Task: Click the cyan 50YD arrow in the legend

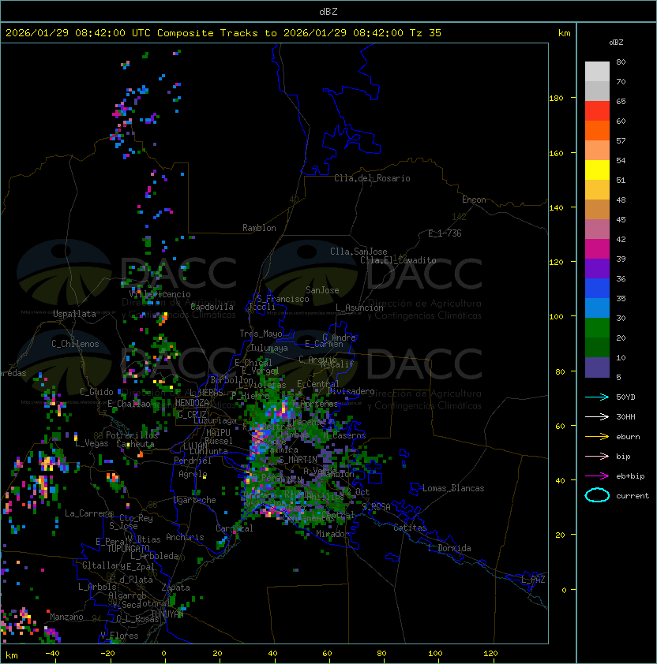Action: coord(597,397)
